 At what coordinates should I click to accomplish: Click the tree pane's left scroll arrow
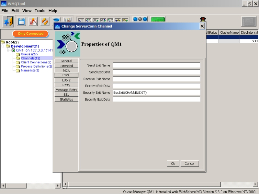pyautogui.click(x=3, y=186)
